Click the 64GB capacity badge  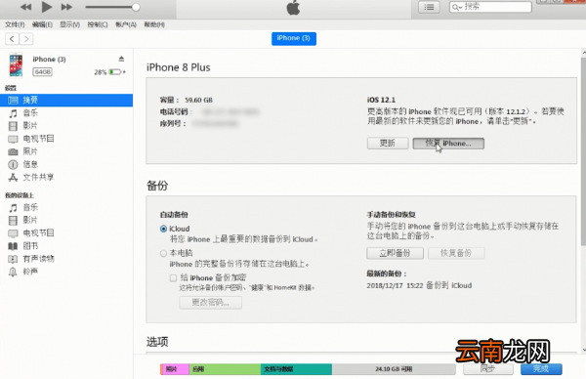point(43,71)
